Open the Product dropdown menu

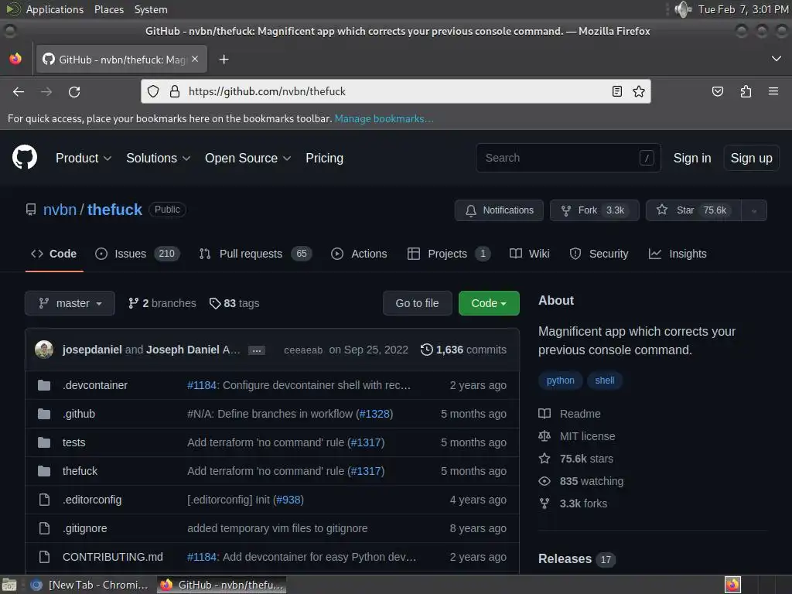point(84,158)
